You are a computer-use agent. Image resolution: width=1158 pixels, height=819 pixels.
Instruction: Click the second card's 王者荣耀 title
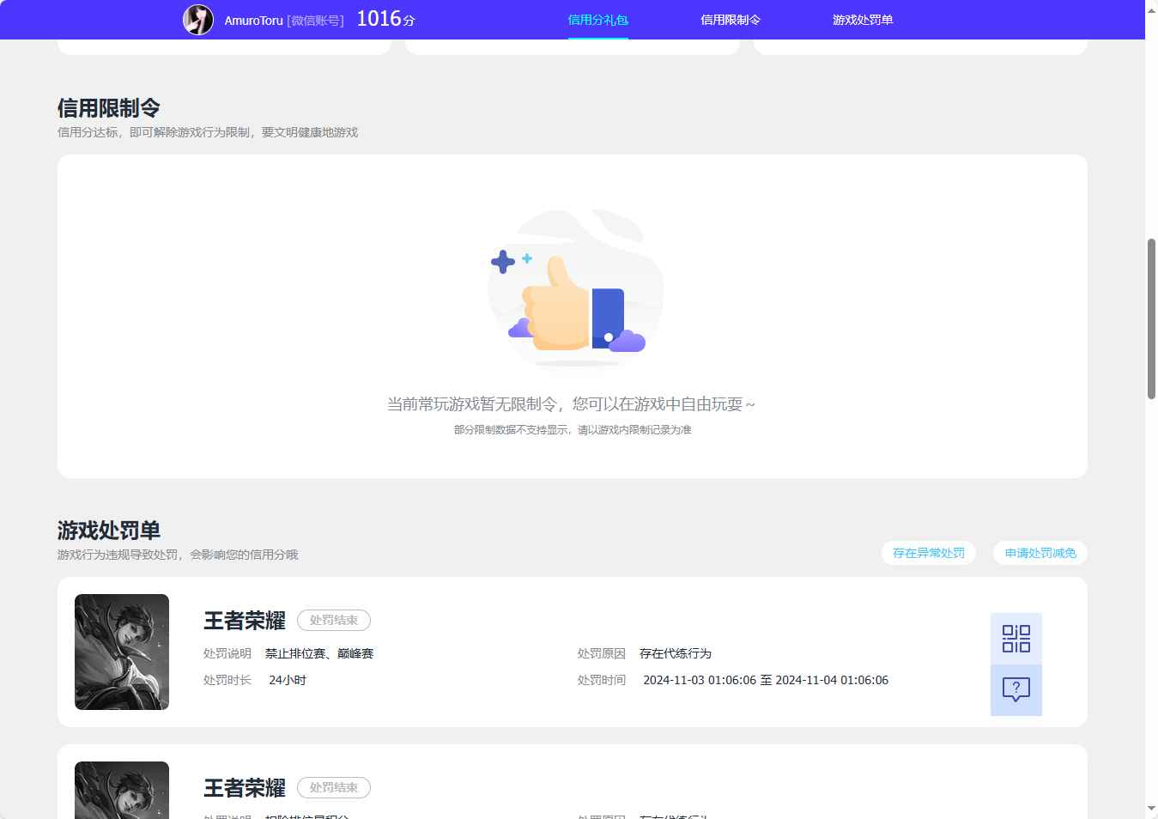[245, 788]
